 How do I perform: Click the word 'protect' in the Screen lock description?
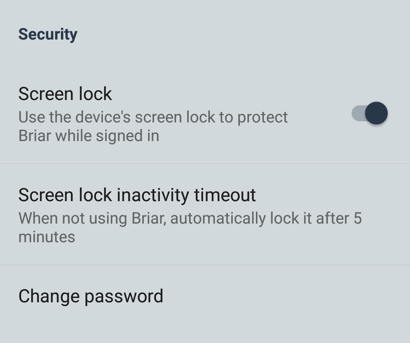(262, 118)
